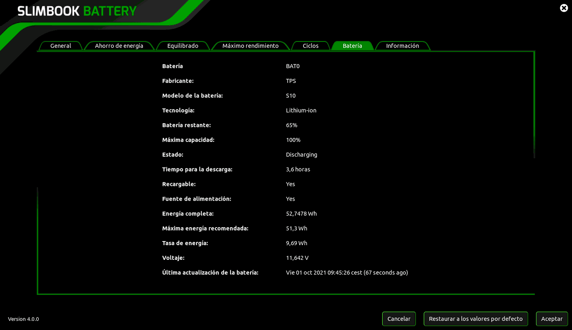Click the Discharging status value
The image size is (572, 330).
pyautogui.click(x=302, y=155)
